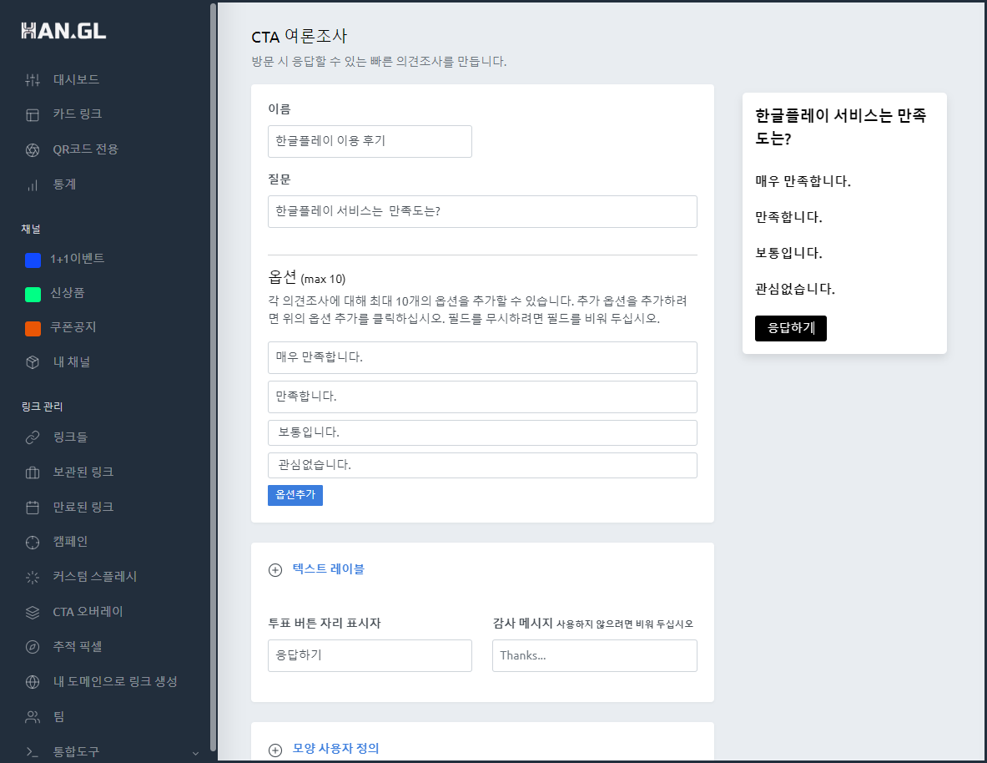Viewport: 987px width, 763px height.
Task: Select 만족합니다. in the preview card
Action: pos(788,217)
